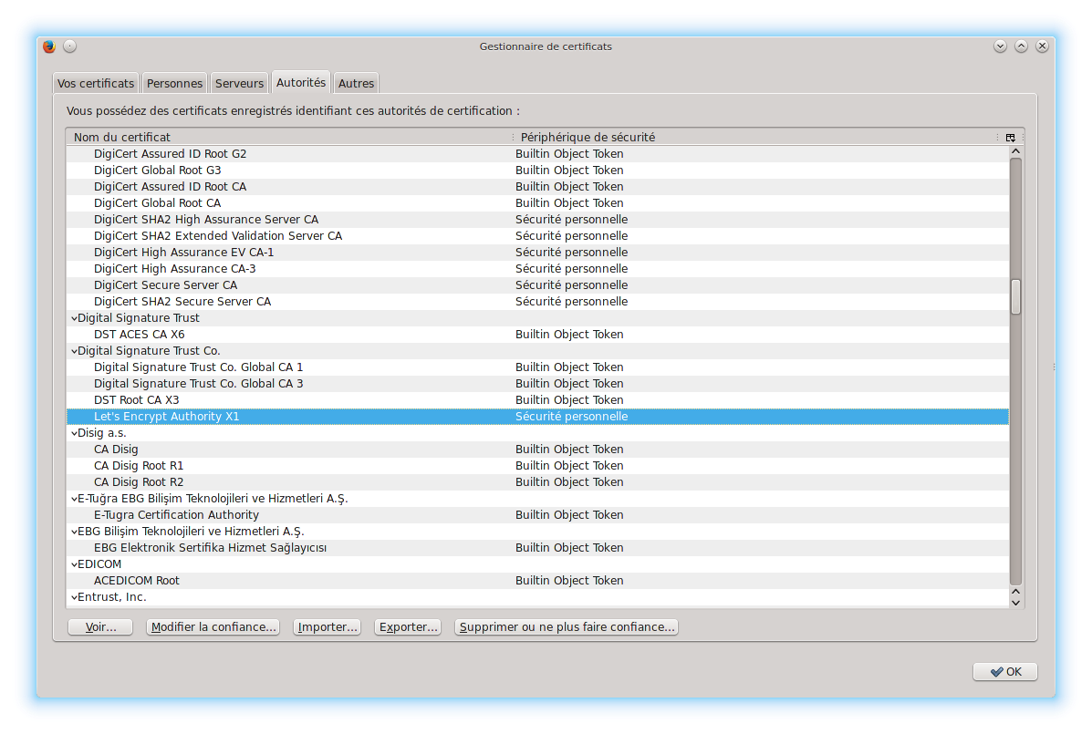The image size is (1092, 734).
Task: Select 'Digital Signature Trust Co. Global CA 1'
Action: [x=537, y=367]
